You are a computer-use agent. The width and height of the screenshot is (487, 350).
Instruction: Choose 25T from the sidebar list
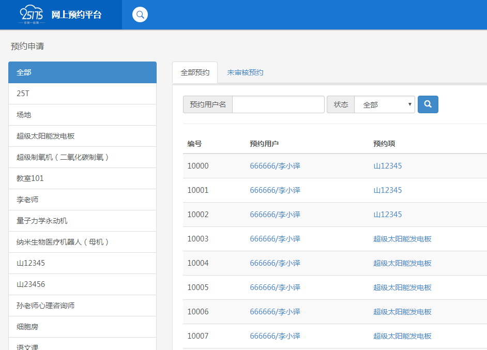(x=82, y=94)
